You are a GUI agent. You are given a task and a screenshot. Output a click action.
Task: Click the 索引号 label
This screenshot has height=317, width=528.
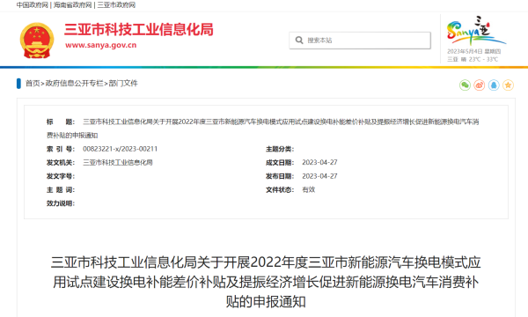[61, 149]
